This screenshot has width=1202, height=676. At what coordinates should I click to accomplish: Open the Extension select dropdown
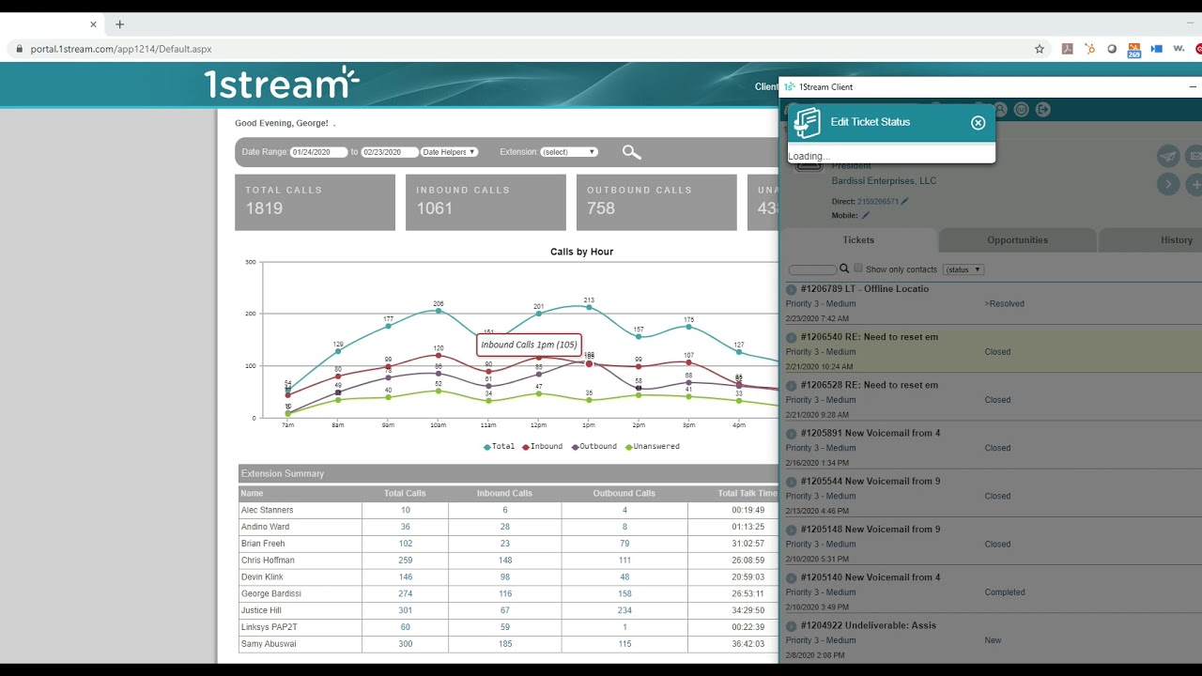569,152
